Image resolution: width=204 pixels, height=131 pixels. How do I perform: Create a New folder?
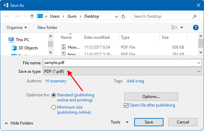click(x=47, y=28)
